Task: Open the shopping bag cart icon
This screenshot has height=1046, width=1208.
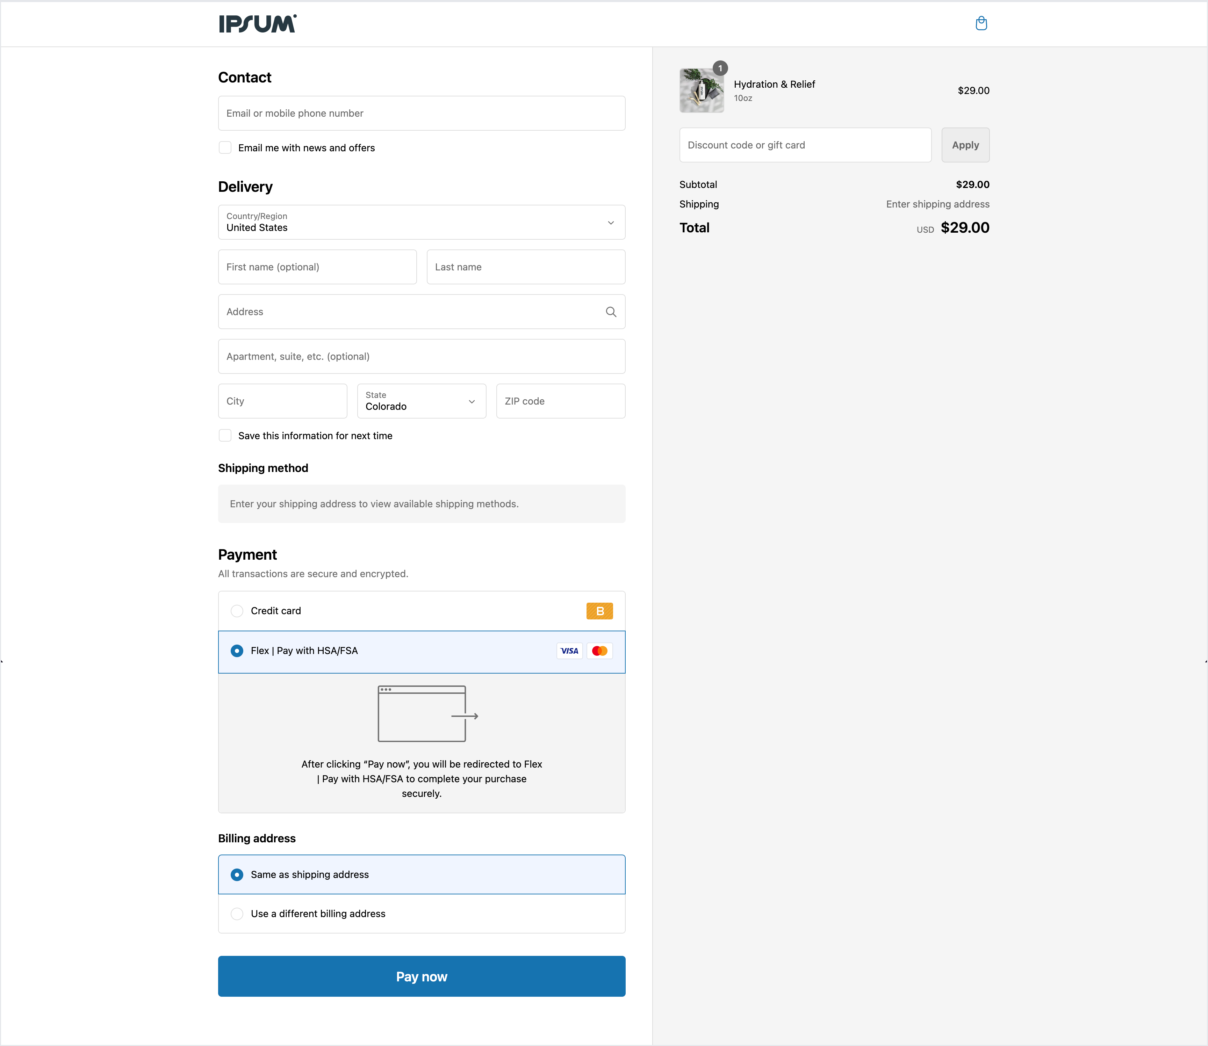Action: point(981,23)
